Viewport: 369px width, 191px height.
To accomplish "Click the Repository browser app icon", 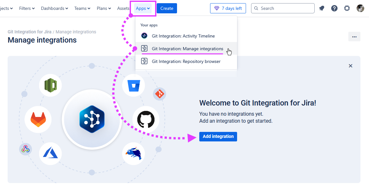I will click(144, 61).
